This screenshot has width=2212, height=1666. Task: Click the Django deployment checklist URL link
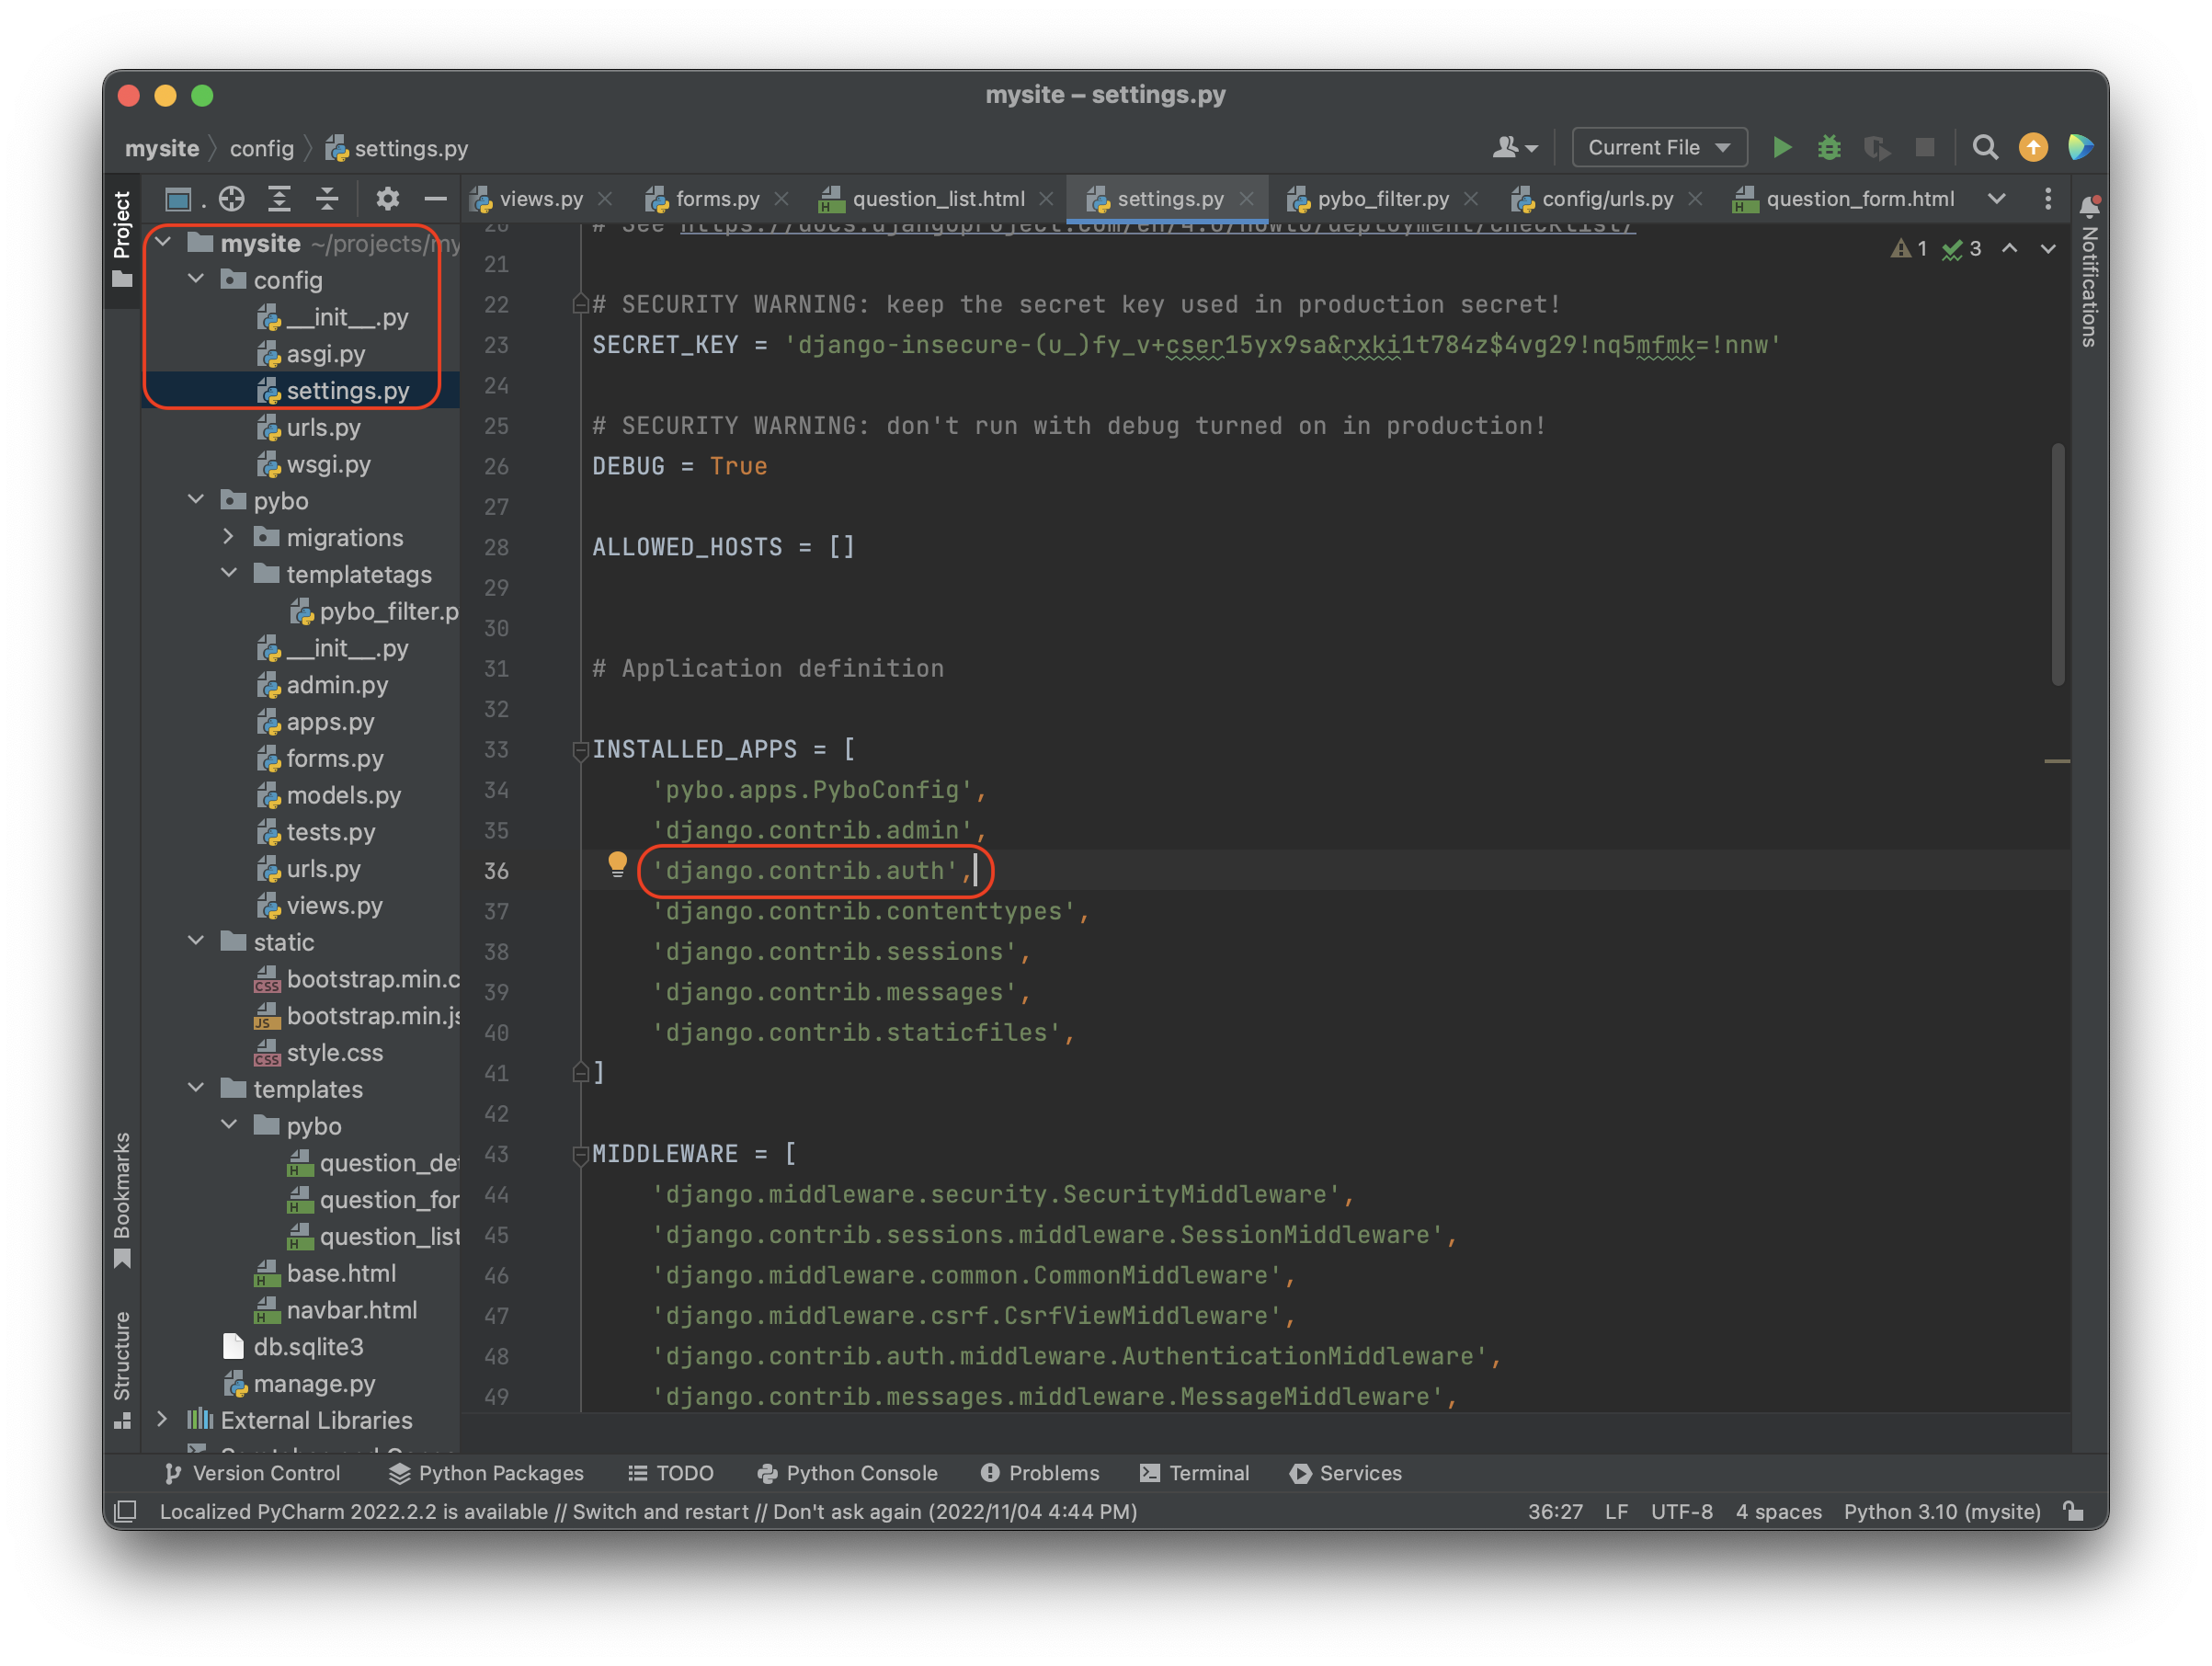pos(1157,228)
